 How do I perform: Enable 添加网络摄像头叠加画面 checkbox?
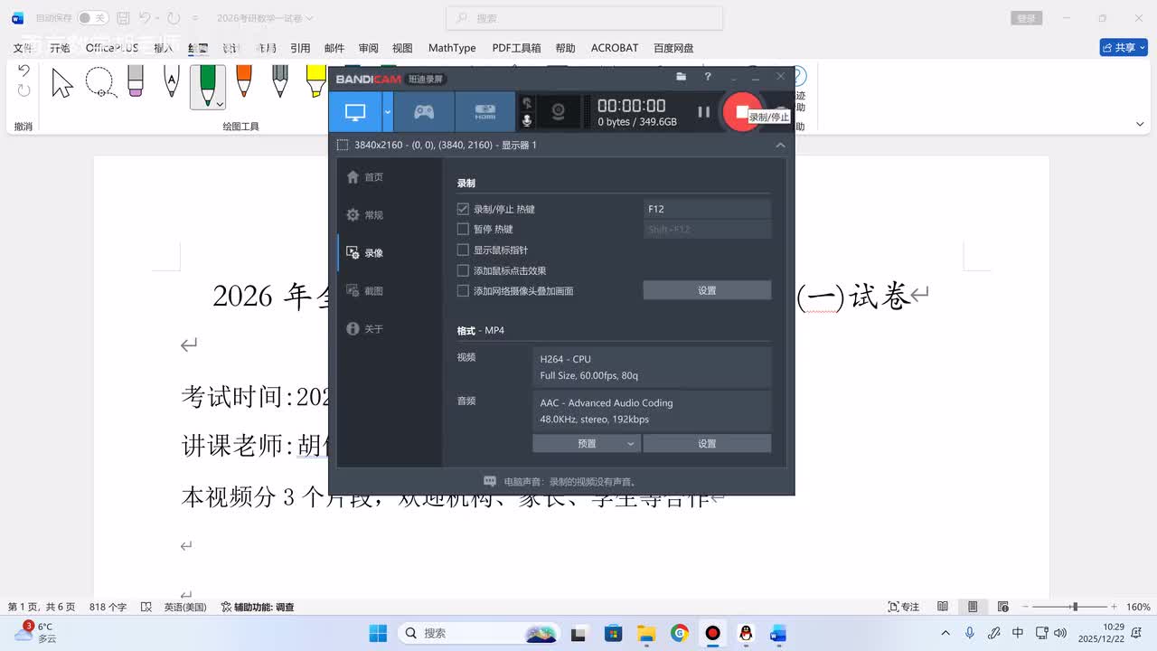463,290
